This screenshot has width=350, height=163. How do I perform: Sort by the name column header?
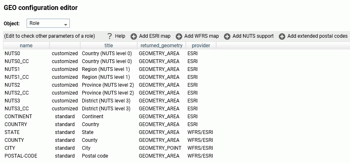pyautogui.click(x=26, y=46)
